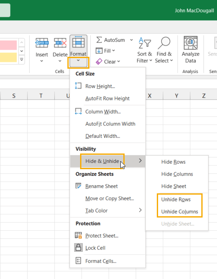Click the Insert cells icon

42,43
